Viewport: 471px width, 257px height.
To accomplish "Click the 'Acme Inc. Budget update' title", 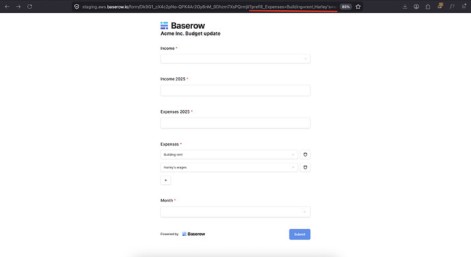I will coord(190,33).
